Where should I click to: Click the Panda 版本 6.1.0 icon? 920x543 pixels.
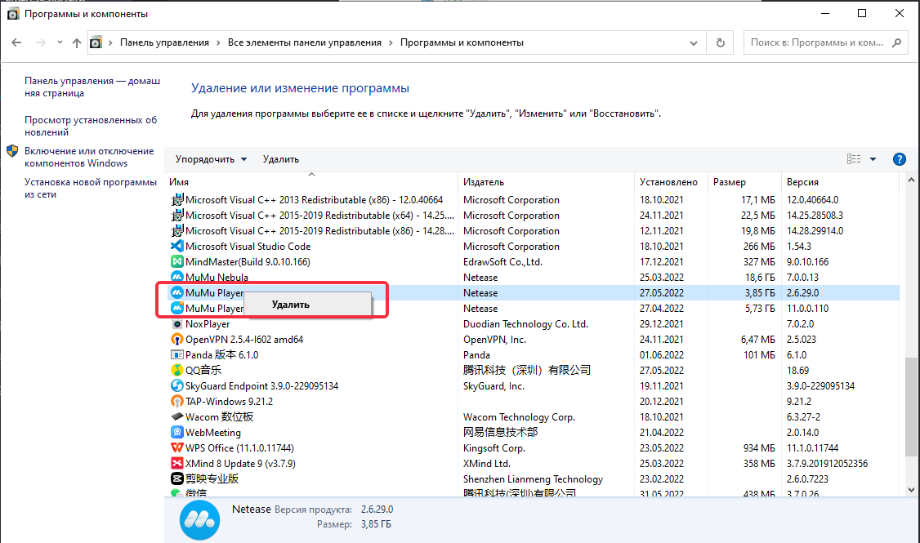[176, 354]
